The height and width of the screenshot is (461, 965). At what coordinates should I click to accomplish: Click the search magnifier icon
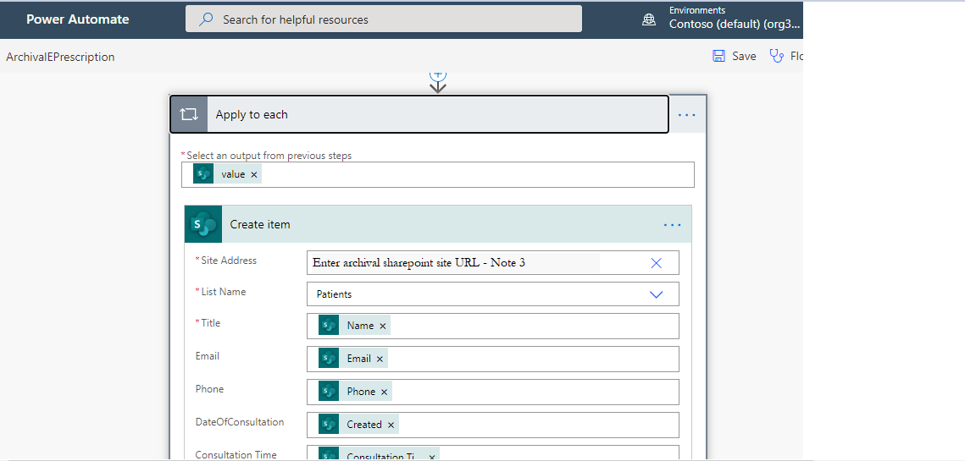[206, 19]
